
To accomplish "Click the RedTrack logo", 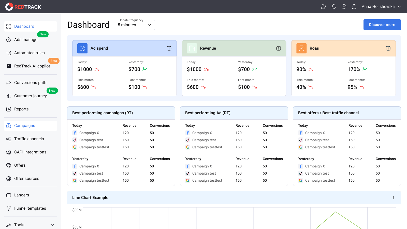I will point(23,7).
